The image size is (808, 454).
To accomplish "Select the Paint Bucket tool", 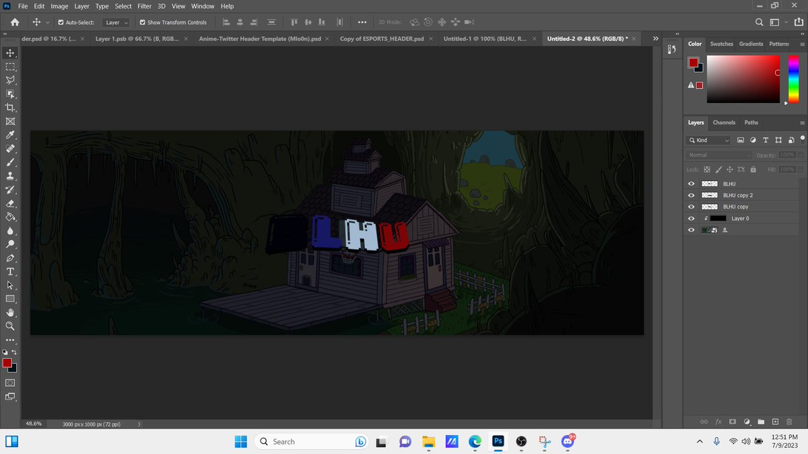I will tap(11, 217).
